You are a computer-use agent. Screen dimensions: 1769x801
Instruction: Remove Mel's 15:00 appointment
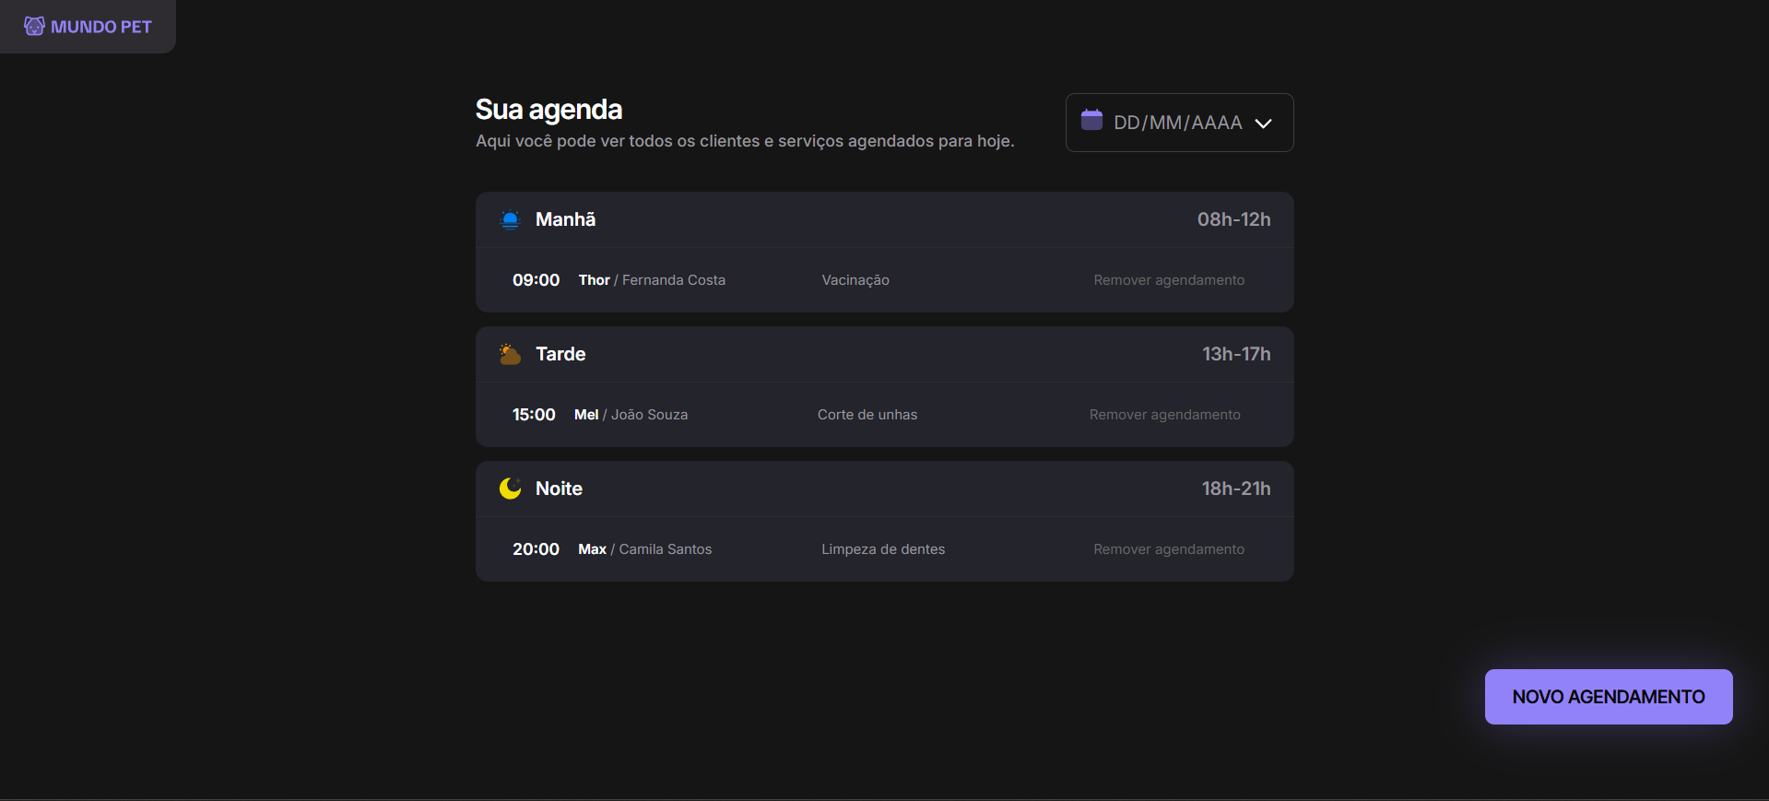1164,415
